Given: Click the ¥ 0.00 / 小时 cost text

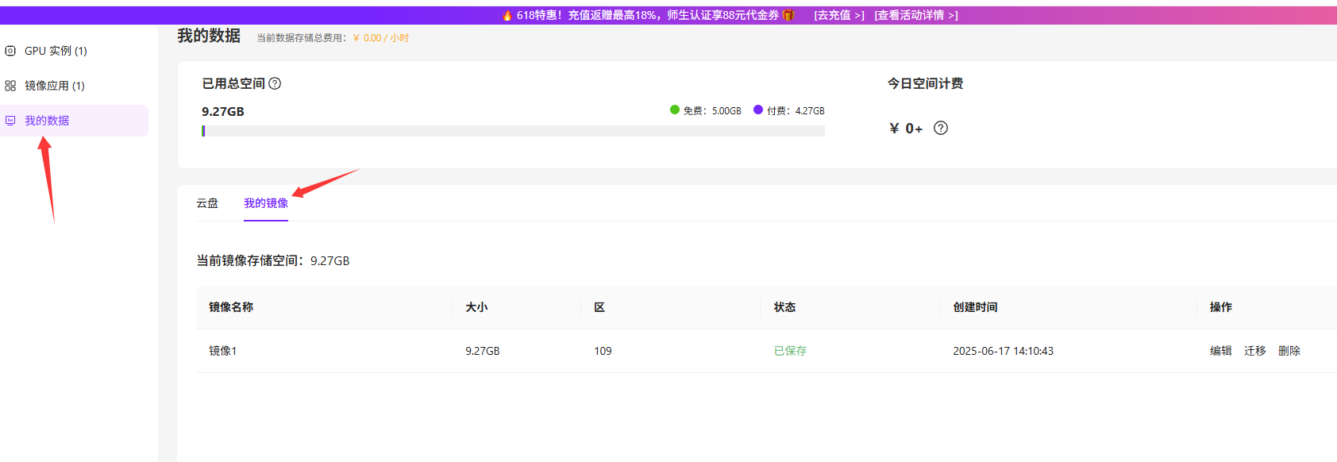Looking at the screenshot, I should [x=381, y=38].
